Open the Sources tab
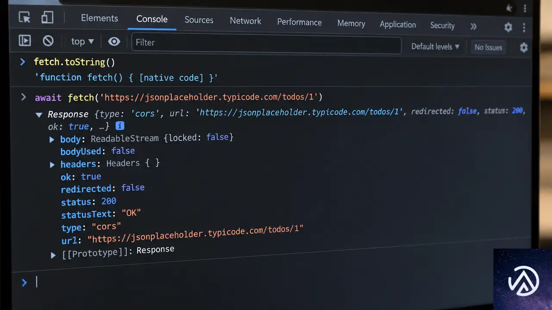The image size is (552, 310). (199, 20)
